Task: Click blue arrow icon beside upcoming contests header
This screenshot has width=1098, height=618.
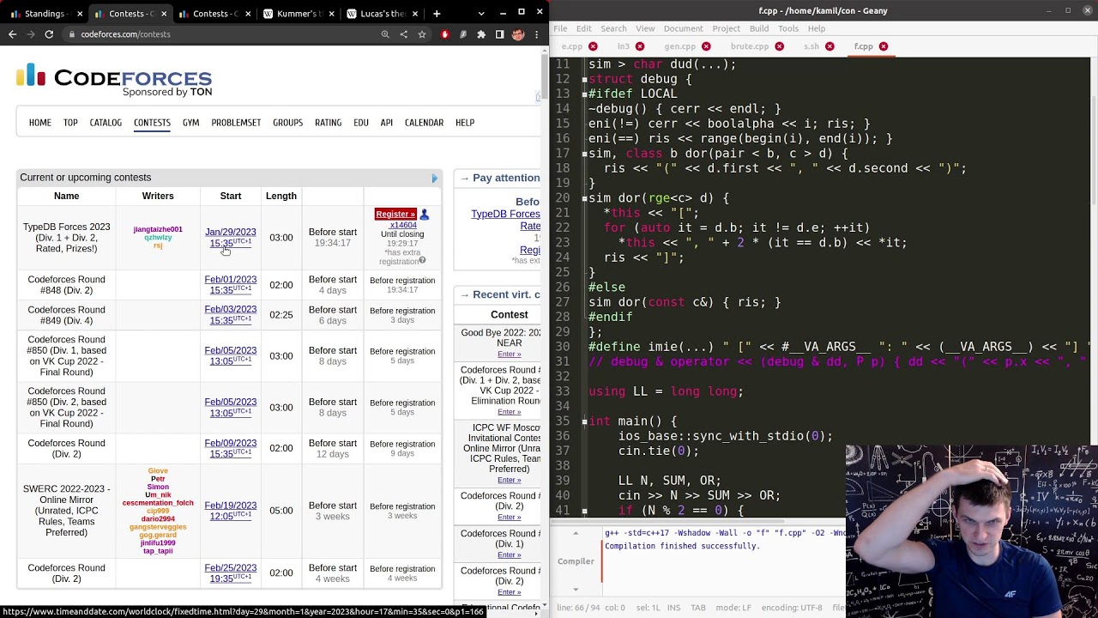Action: click(434, 178)
